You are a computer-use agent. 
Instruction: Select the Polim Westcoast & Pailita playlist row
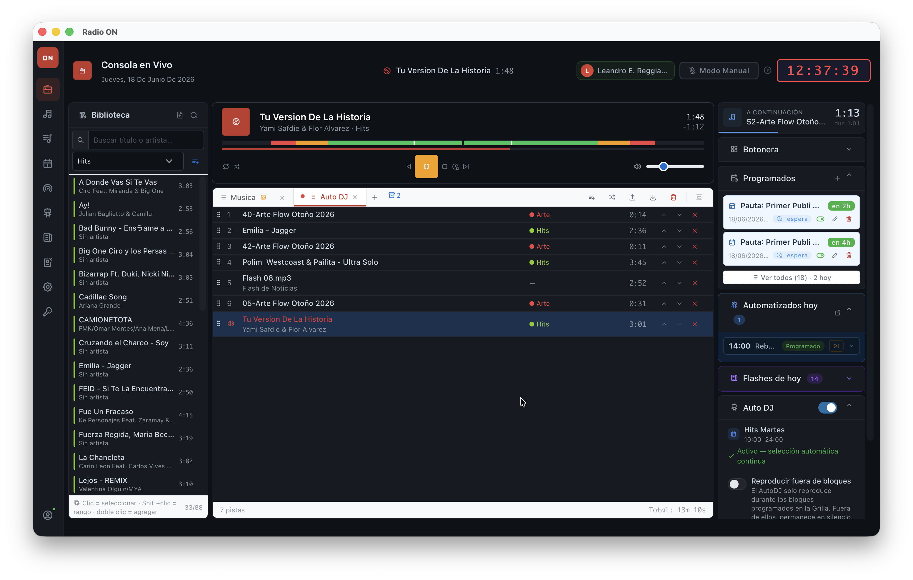click(463, 262)
